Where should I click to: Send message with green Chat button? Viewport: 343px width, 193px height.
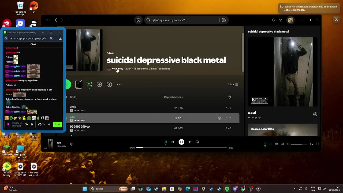[58, 124]
